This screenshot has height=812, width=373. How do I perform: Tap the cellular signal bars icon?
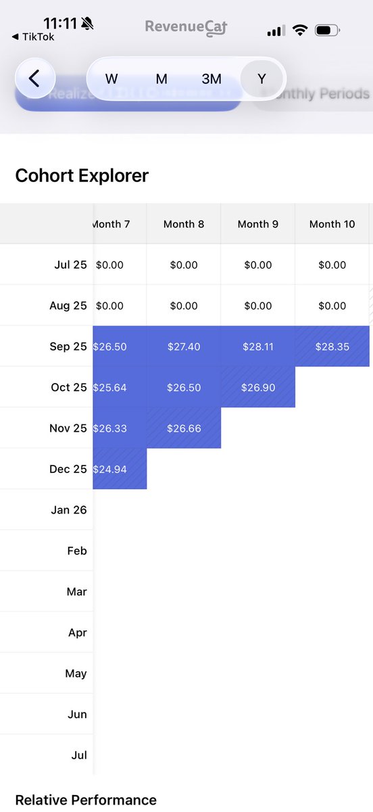tap(276, 31)
